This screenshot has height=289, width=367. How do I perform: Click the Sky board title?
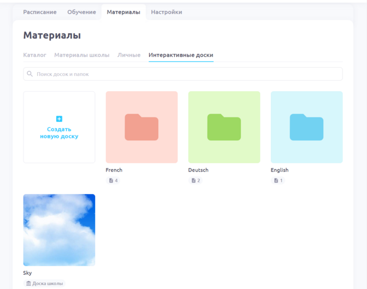[x=27, y=273]
